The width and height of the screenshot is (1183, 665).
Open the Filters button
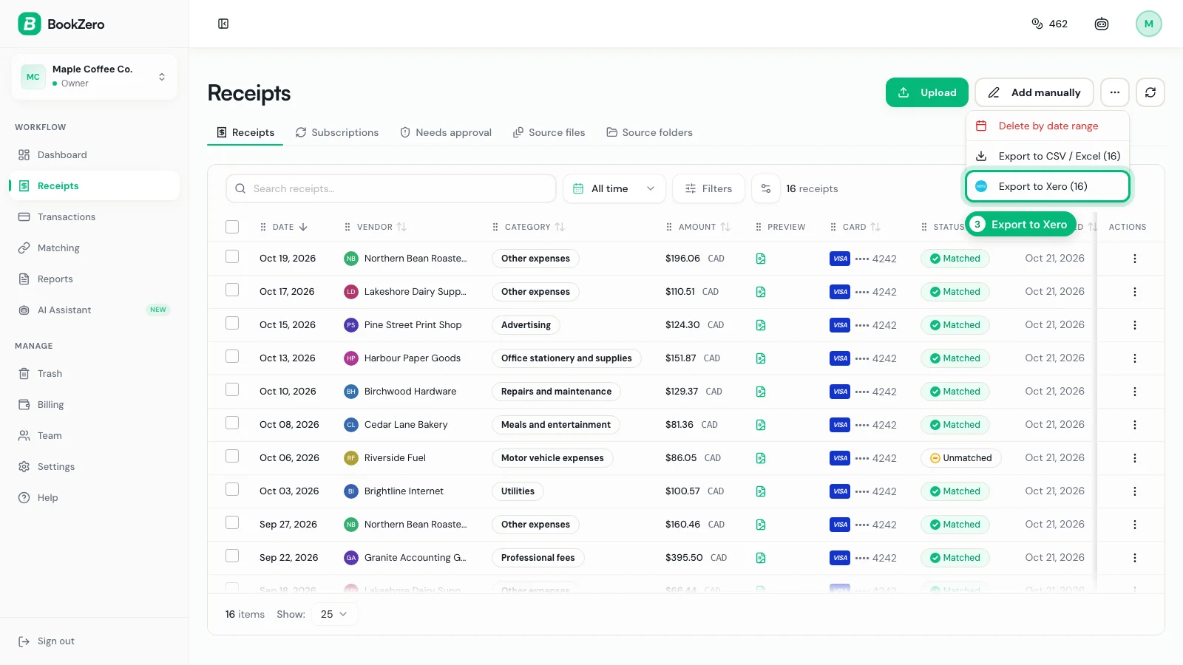(x=708, y=188)
